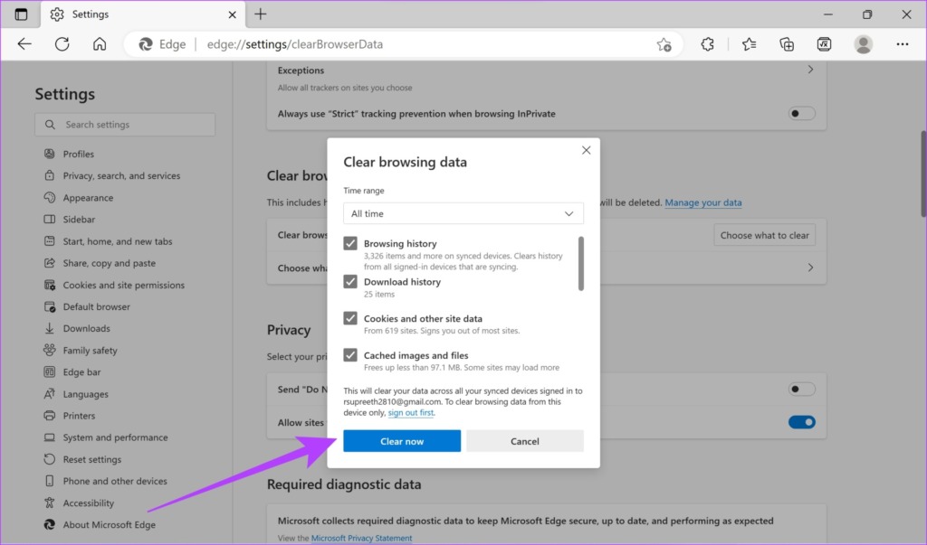Open the Time range dropdown
927x545 pixels.
[463, 213]
